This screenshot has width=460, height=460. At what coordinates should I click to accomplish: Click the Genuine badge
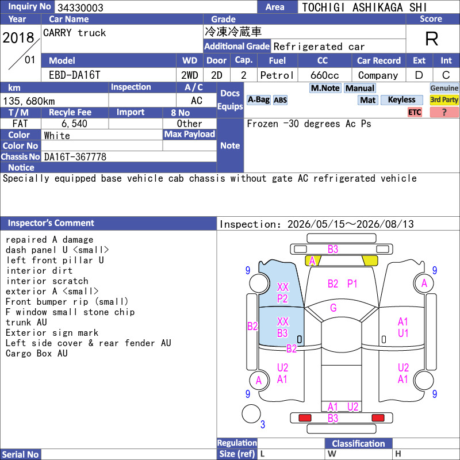(x=444, y=88)
